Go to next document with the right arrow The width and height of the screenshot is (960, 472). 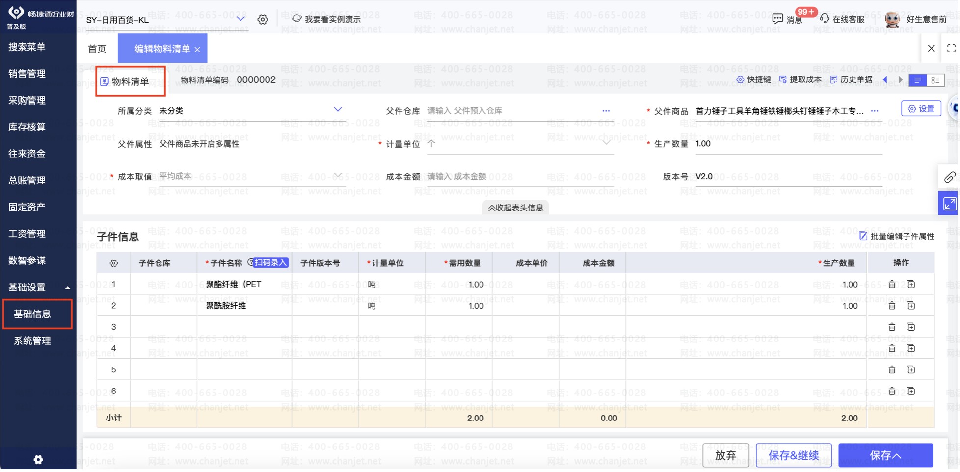(901, 79)
